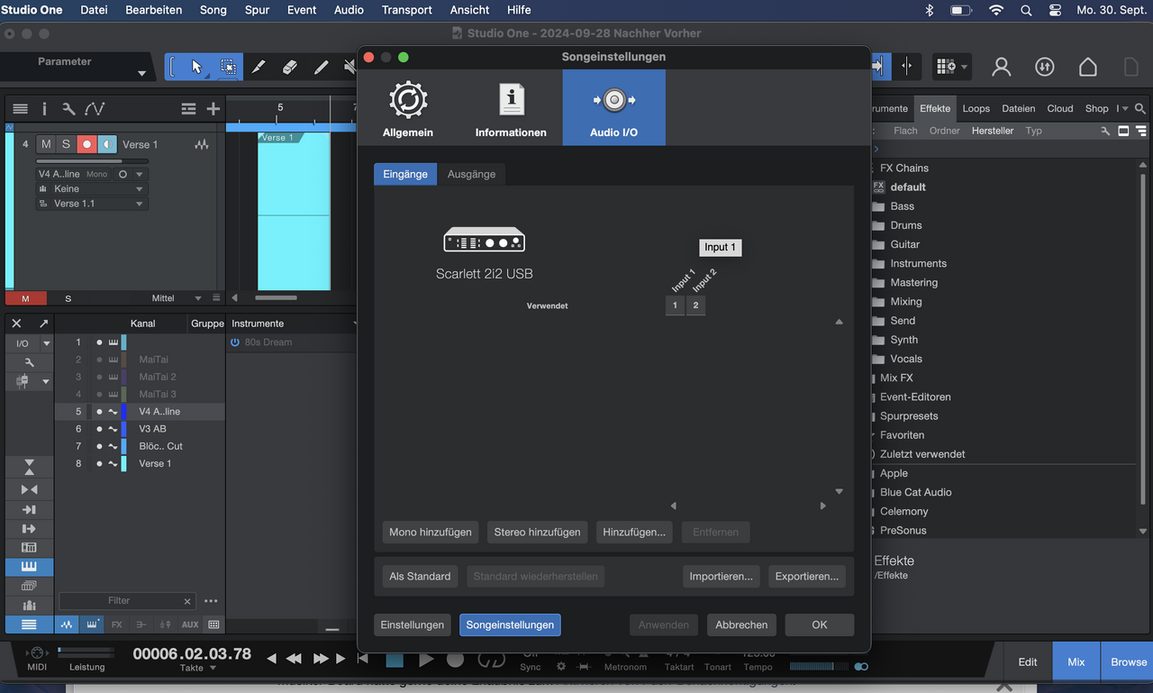Screen dimensions: 1153x693
Task: Open the track inspector info icon
Action: 44,109
